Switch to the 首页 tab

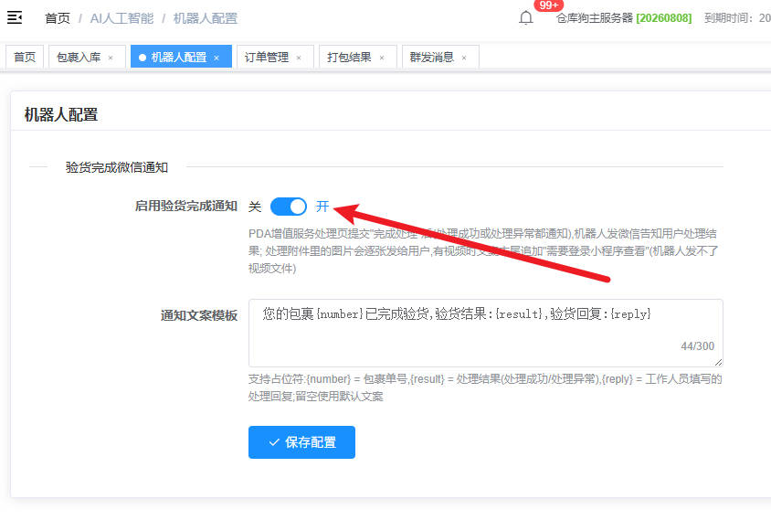25,57
